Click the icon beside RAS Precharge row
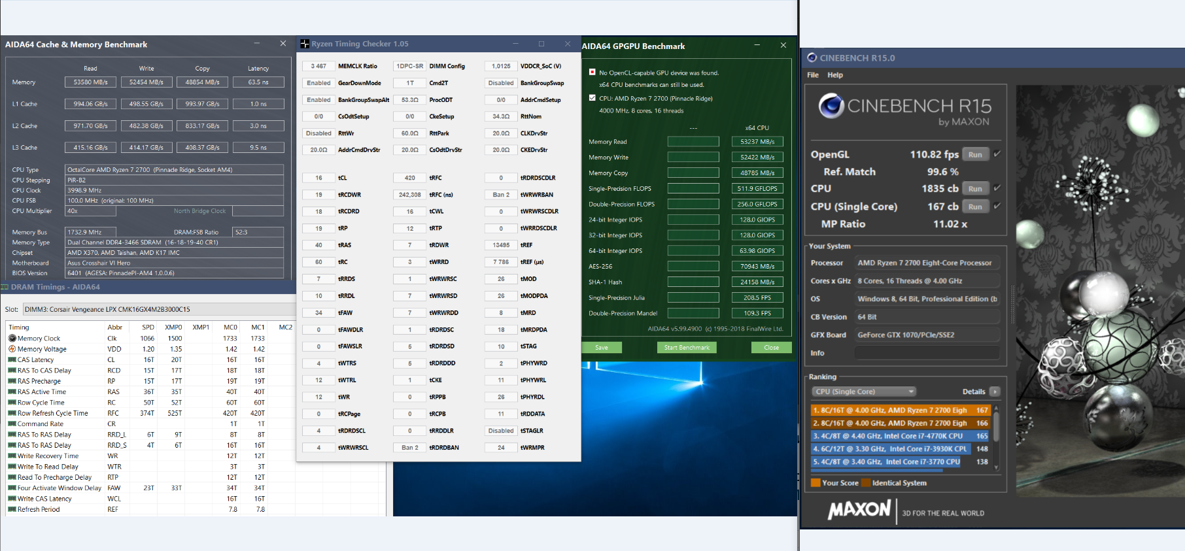The height and width of the screenshot is (551, 1185). [x=12, y=381]
